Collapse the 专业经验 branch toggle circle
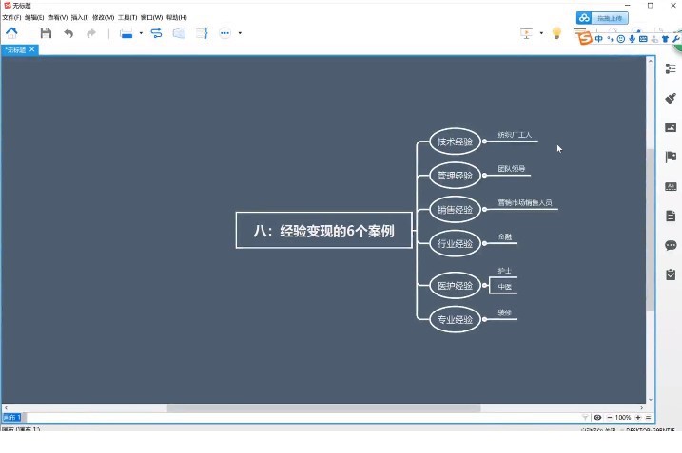 [484, 319]
